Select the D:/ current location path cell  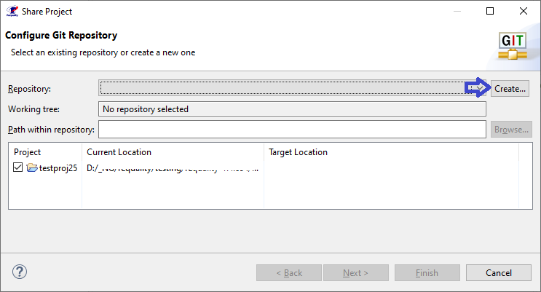pos(173,168)
